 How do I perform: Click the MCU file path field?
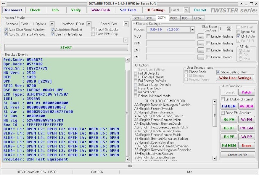[171, 36]
